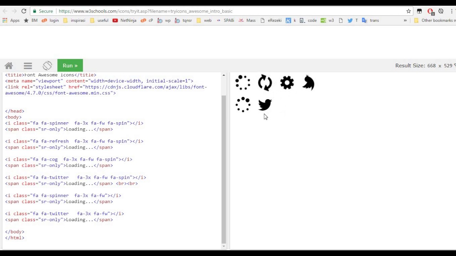This screenshot has height=256, width=456.
Task: Open the blank page bookmark before Twitter
Action: click(x=341, y=21)
